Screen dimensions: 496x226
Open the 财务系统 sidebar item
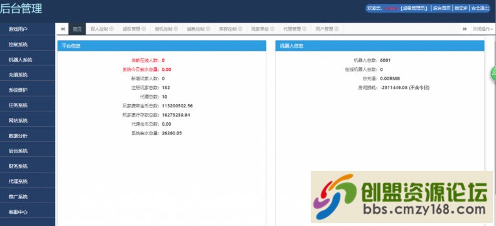pyautogui.click(x=28, y=166)
